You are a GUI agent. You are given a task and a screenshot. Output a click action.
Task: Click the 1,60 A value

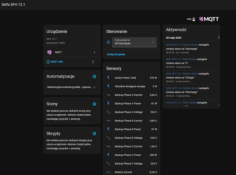pos(153,146)
